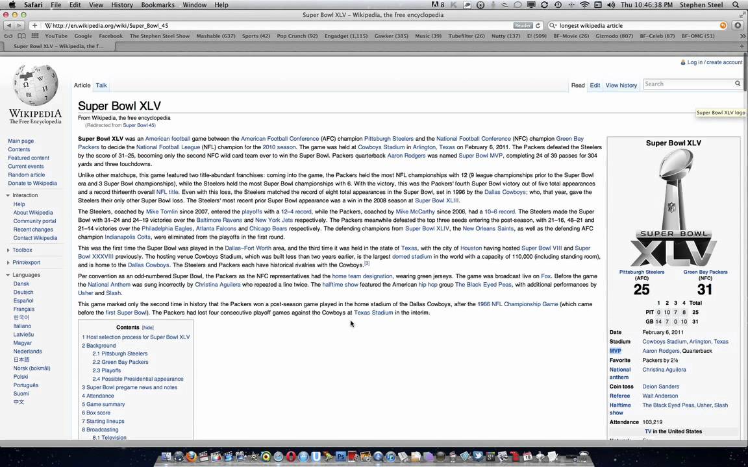Click the sync arrows menu bar icon
The width and height of the screenshot is (748, 467).
coord(544,5)
